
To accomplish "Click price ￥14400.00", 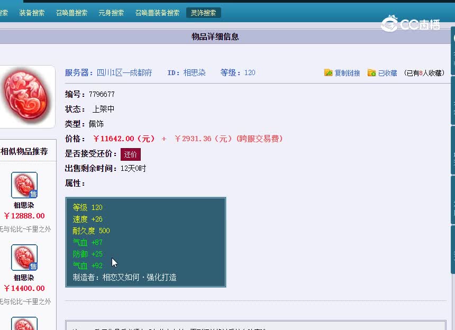I will [x=24, y=289].
